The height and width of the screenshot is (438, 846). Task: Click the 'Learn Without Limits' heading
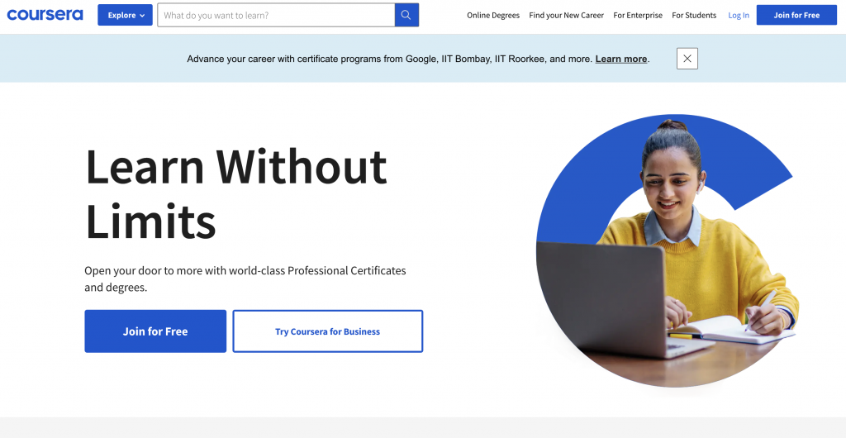(235, 193)
